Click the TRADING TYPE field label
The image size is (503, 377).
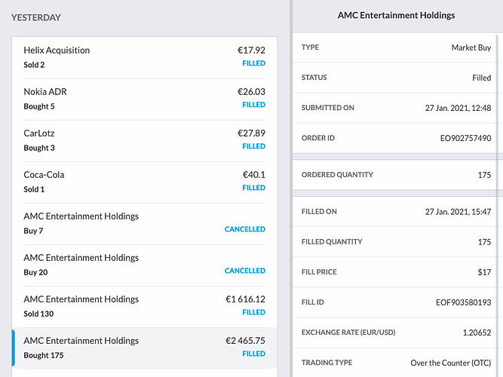point(327,363)
